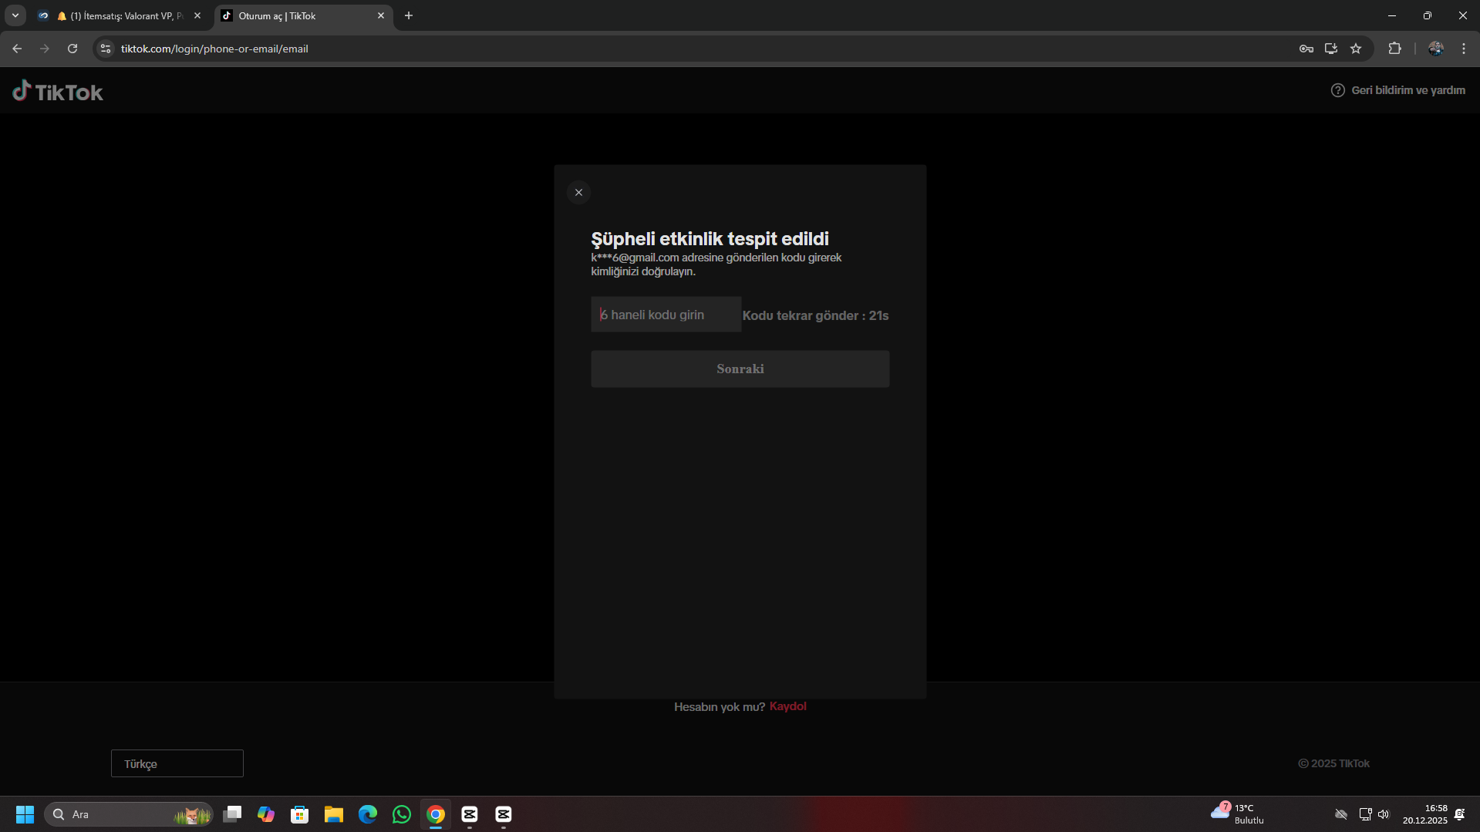Click the network status tray icon

(1365, 814)
